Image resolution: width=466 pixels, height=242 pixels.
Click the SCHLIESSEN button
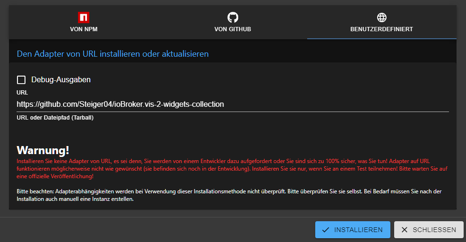click(429, 230)
